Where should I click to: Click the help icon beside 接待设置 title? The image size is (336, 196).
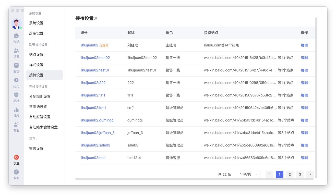click(x=95, y=18)
